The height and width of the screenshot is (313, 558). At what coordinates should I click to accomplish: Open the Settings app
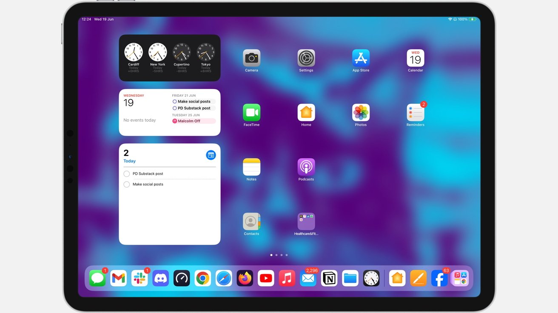[306, 58]
